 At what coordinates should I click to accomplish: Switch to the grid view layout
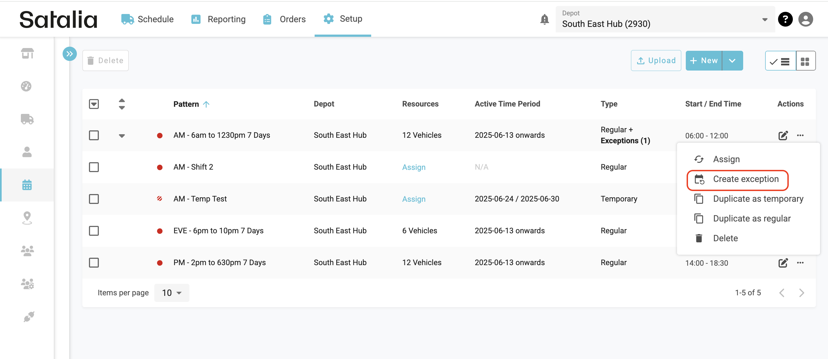coord(805,61)
